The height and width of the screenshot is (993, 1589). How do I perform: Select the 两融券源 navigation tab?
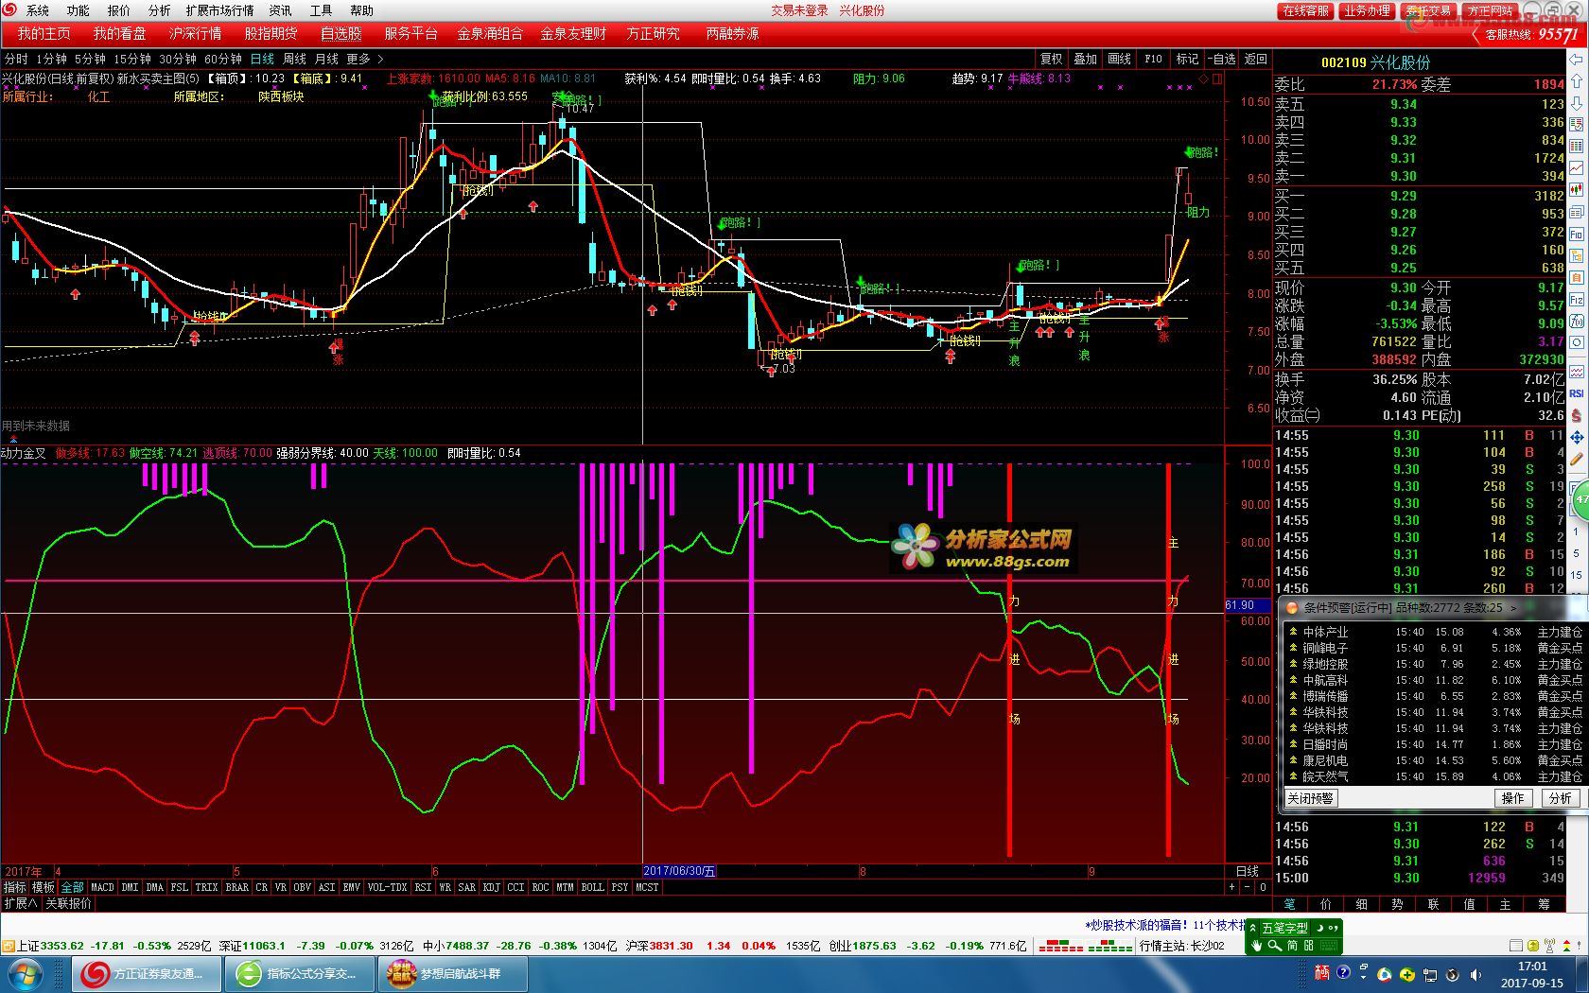[x=732, y=33]
